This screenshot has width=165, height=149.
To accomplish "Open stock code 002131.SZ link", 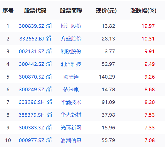I will [x=32, y=51].
